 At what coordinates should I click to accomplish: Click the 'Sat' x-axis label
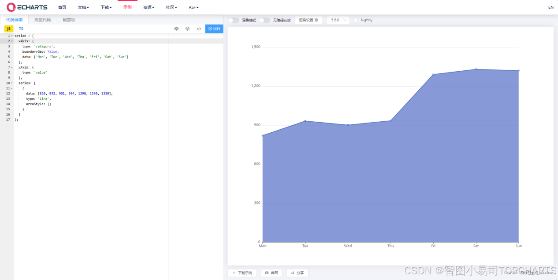coord(476,246)
